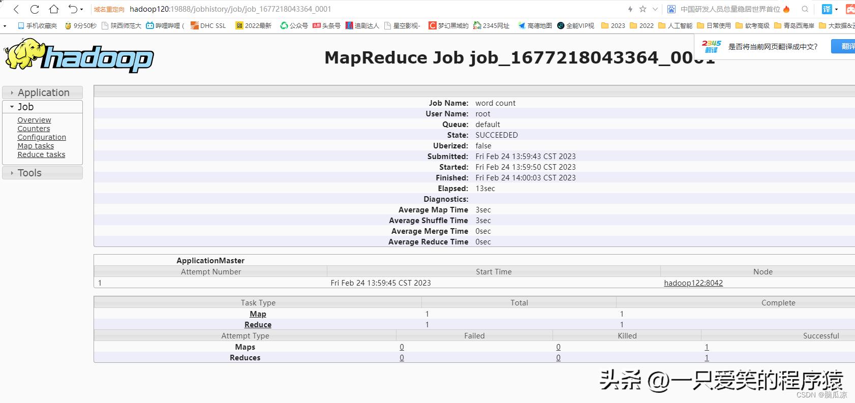The image size is (855, 403).
Task: Open the 手机收藏夹 bookmark
Action: tap(38, 25)
